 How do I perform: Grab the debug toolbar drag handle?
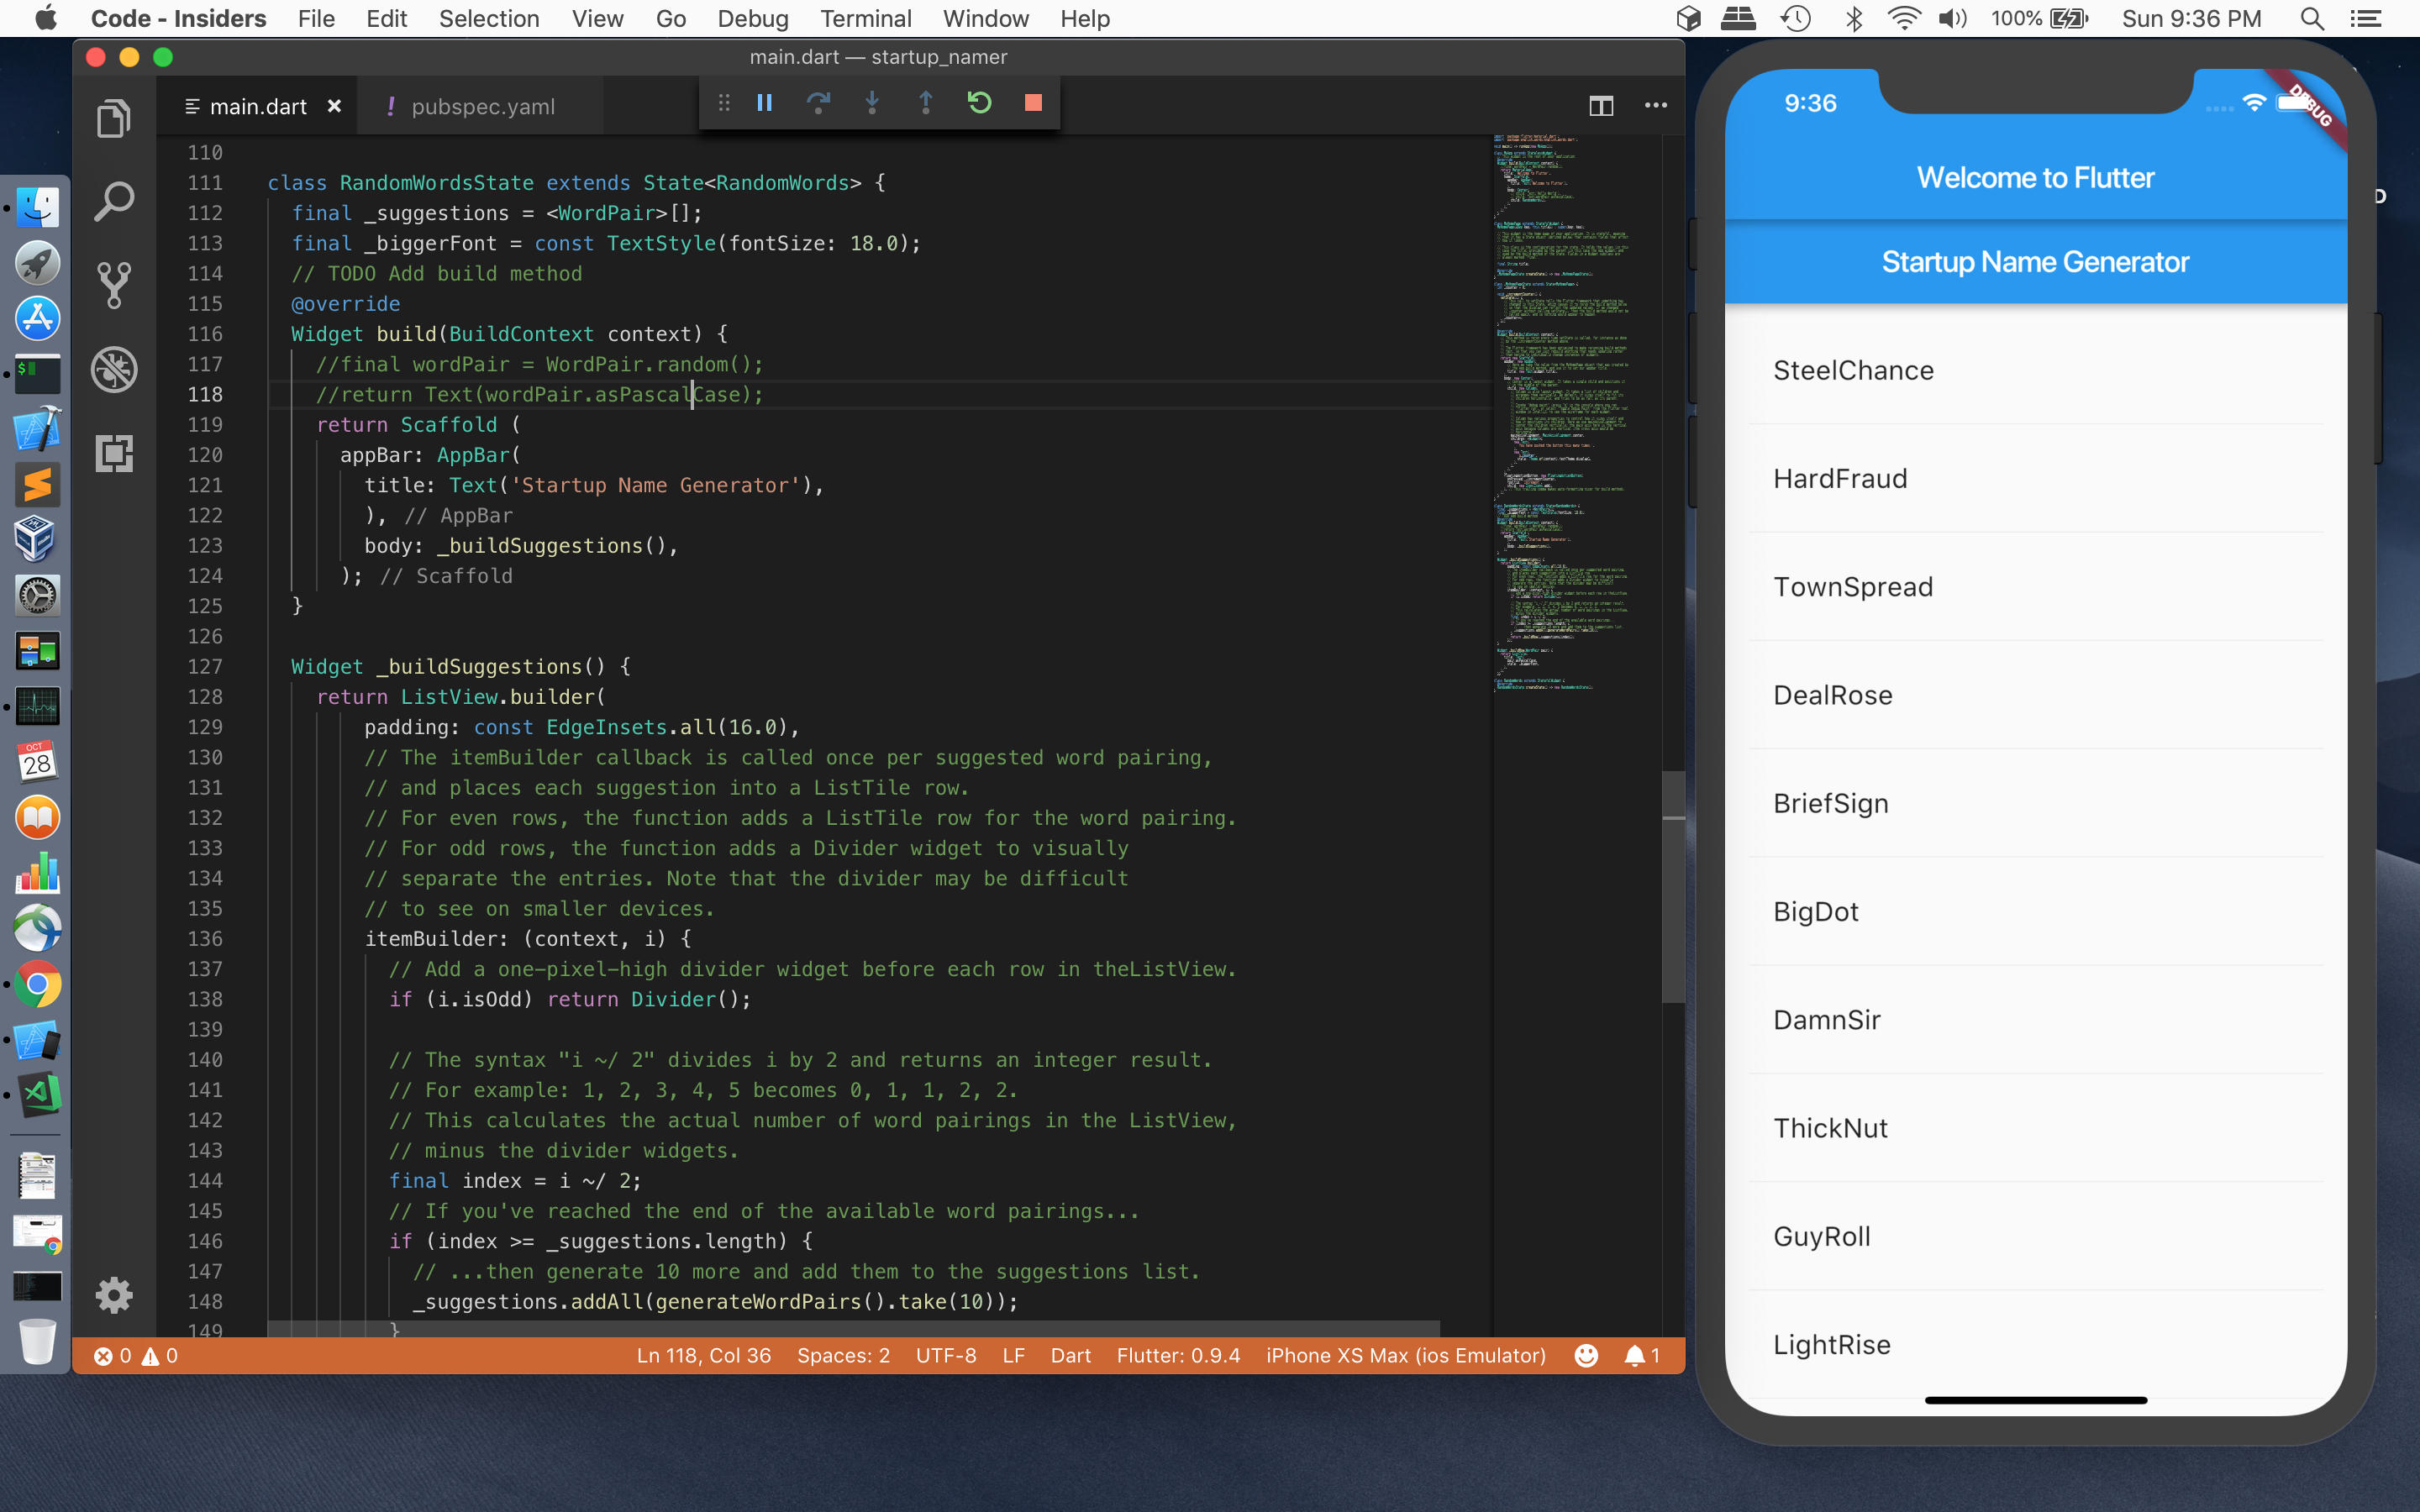click(724, 103)
